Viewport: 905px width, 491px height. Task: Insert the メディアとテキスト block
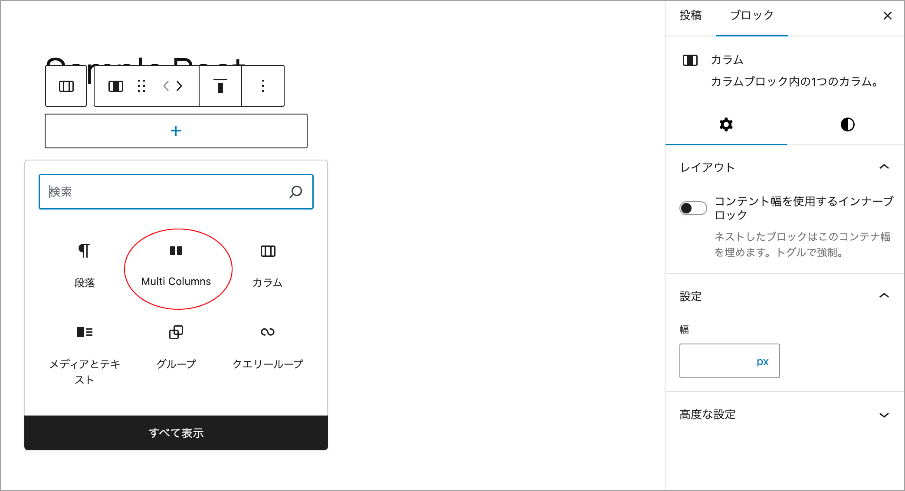(84, 351)
